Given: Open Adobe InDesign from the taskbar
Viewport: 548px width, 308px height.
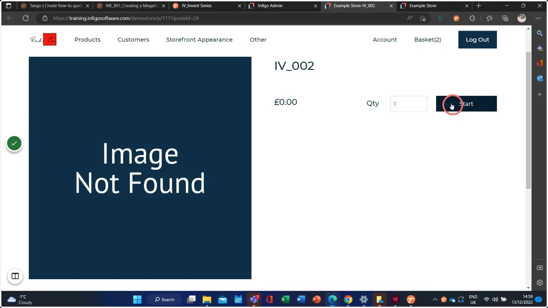Looking at the screenshot, I should pyautogui.click(x=395, y=299).
